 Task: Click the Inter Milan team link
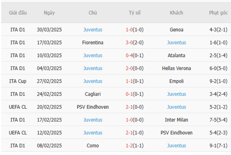pos(176,120)
